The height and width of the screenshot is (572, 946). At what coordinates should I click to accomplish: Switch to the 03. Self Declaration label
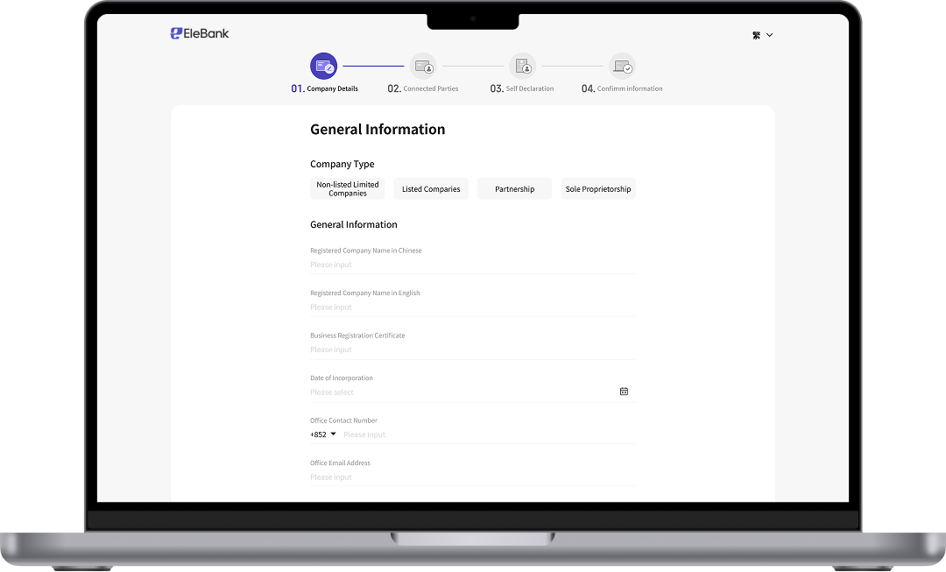tap(522, 89)
